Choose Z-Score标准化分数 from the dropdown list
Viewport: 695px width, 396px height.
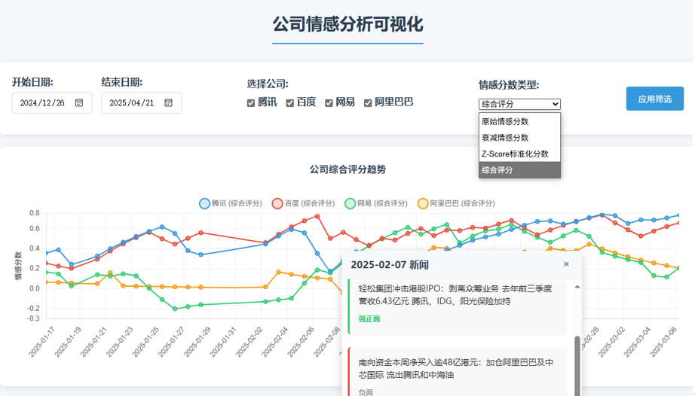519,154
